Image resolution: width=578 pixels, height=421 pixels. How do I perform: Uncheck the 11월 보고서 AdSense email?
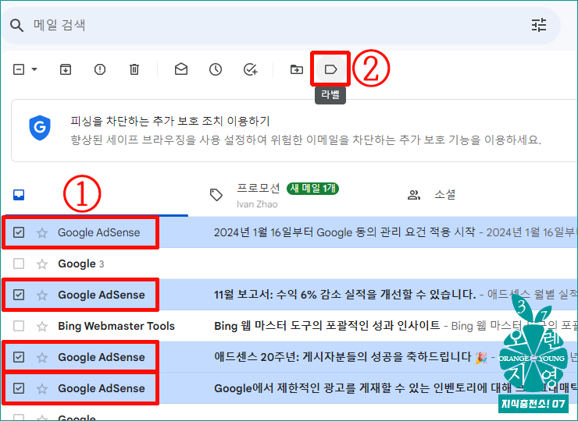(x=19, y=295)
